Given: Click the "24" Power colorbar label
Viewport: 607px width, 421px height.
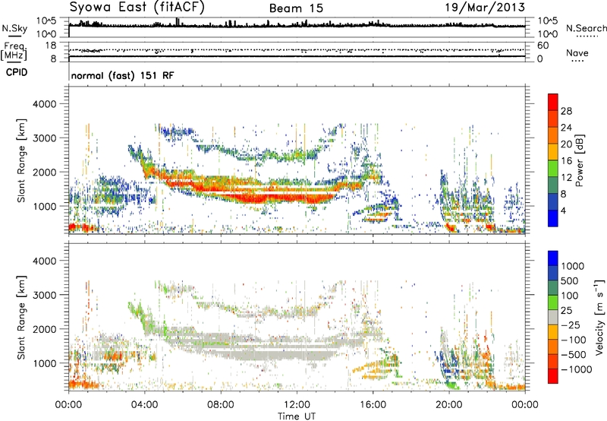Looking at the screenshot, I should [566, 128].
